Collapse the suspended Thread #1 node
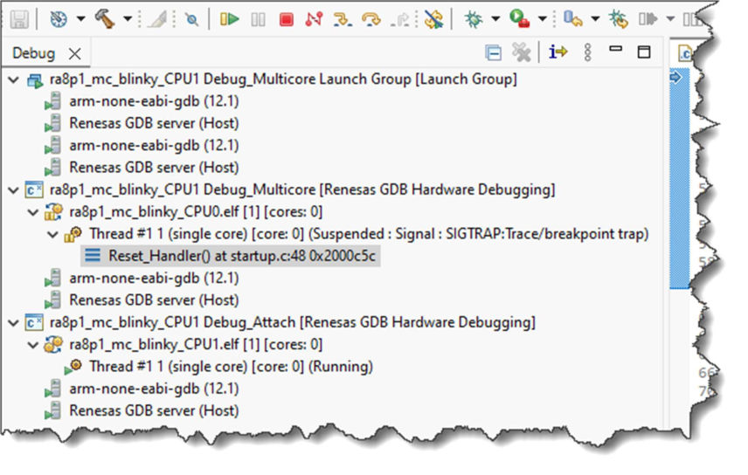748x475 pixels. [x=52, y=234]
